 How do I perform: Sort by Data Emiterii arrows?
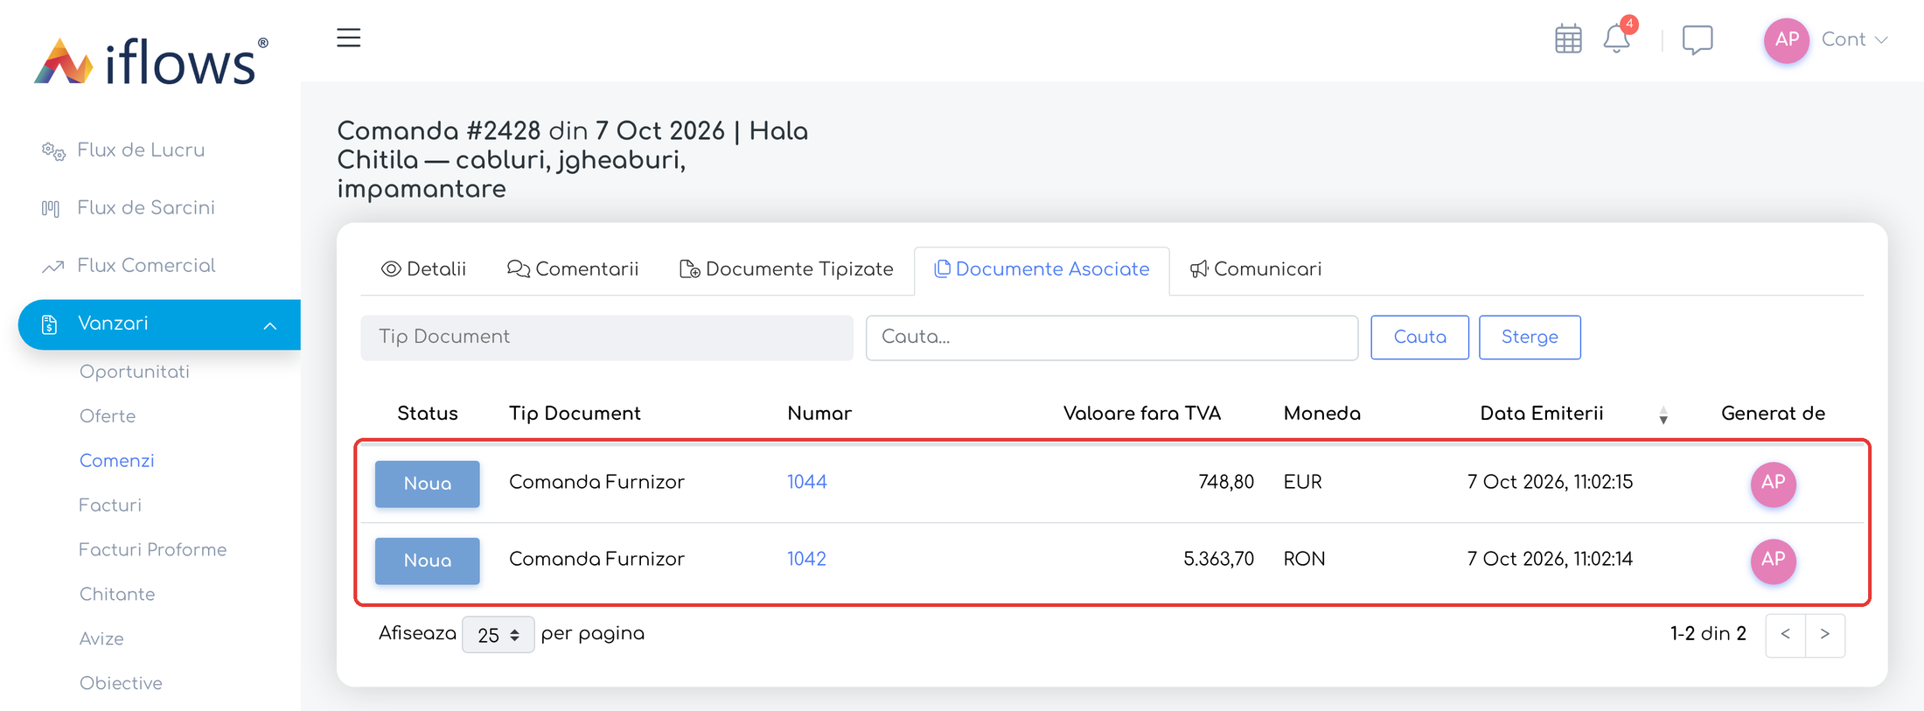1663,415
